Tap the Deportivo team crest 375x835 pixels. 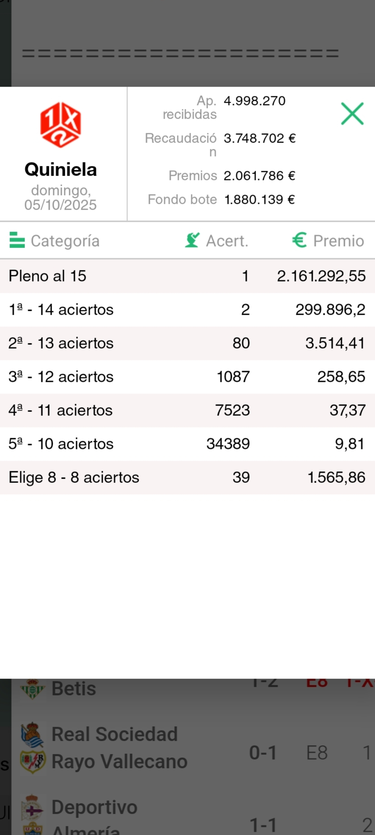coord(32,807)
